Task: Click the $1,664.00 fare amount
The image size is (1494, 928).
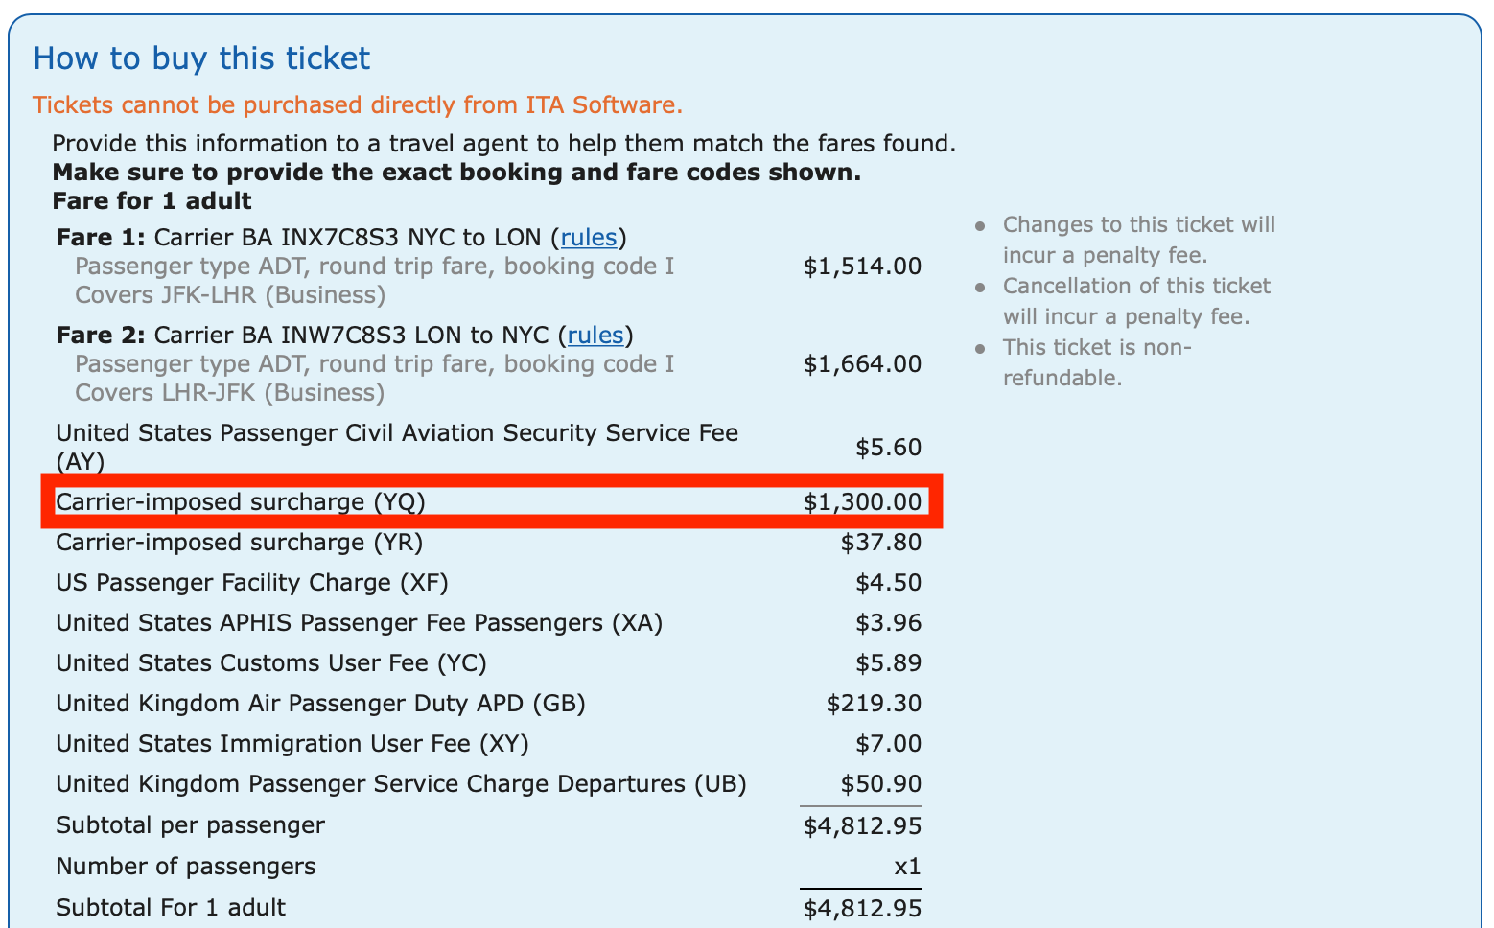Action: click(862, 363)
